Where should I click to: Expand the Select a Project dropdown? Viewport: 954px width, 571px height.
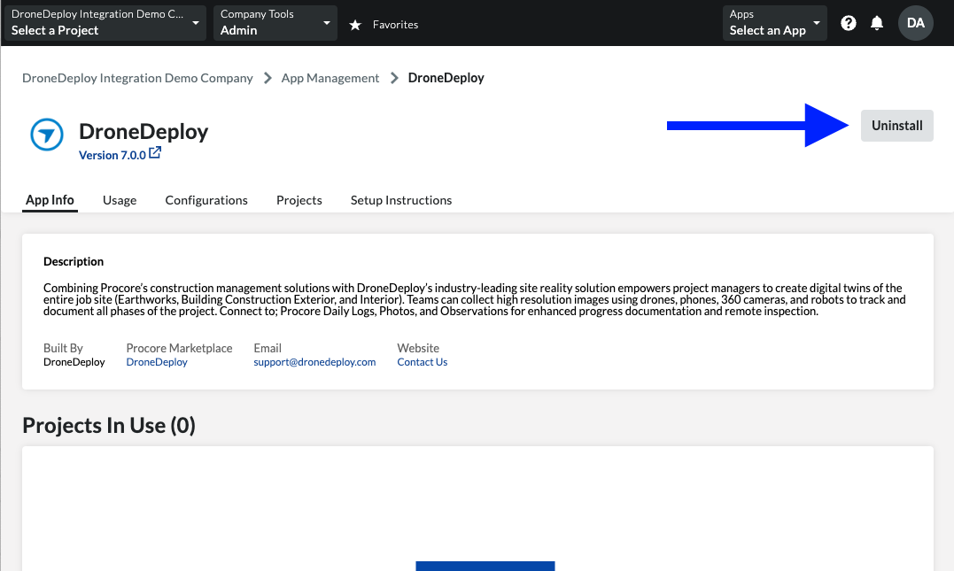tap(105, 23)
